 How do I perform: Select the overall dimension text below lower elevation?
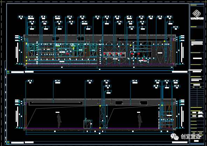coord(100,133)
